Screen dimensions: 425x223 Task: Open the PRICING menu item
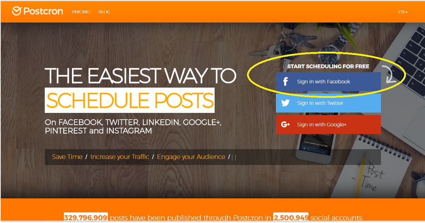pos(81,12)
